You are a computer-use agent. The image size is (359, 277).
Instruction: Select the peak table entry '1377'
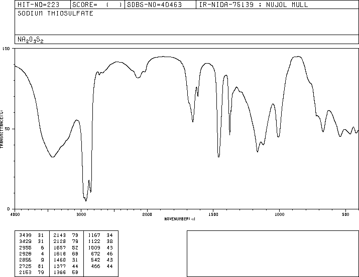pyautogui.click(x=60, y=266)
